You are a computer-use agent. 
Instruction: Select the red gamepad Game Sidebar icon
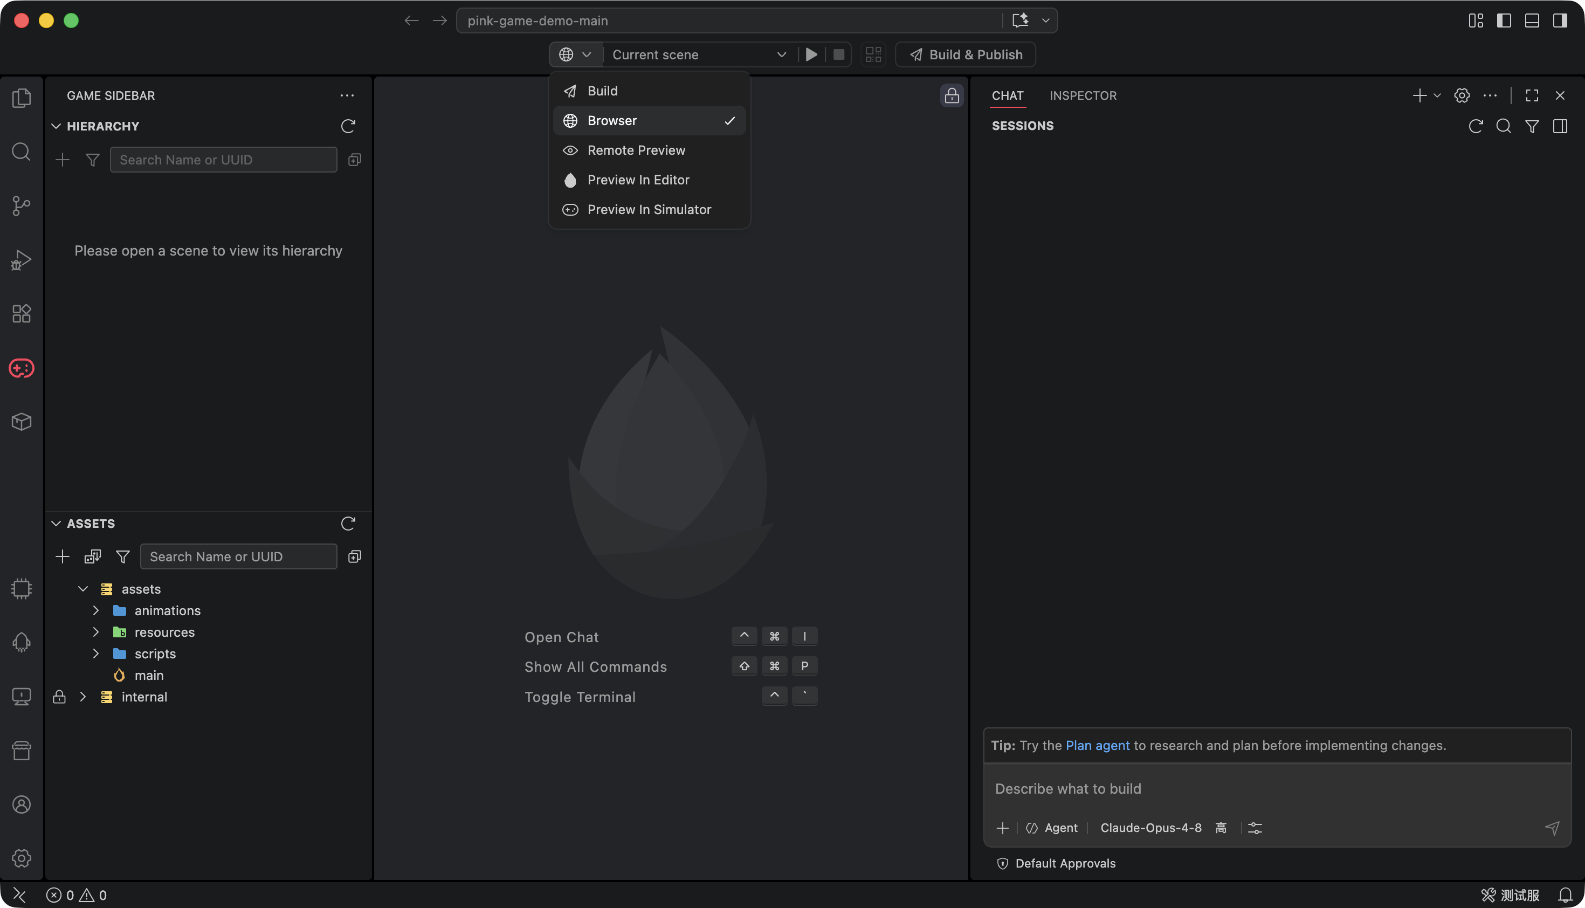tap(21, 368)
